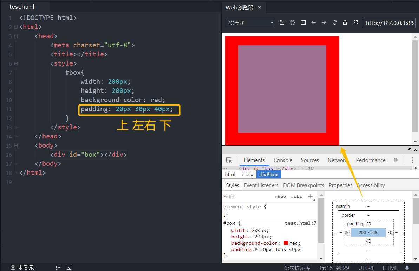Switch to the Elements tab
The image size is (419, 271).
pos(254,160)
